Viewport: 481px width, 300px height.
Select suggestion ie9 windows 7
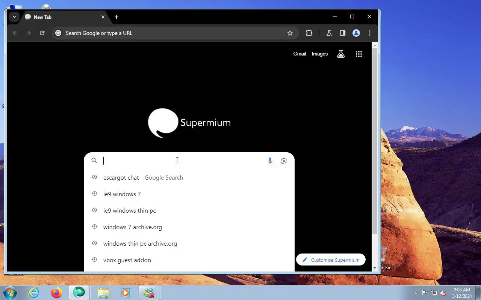pos(189,194)
